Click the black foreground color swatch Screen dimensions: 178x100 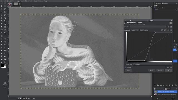[x=3, y=66]
